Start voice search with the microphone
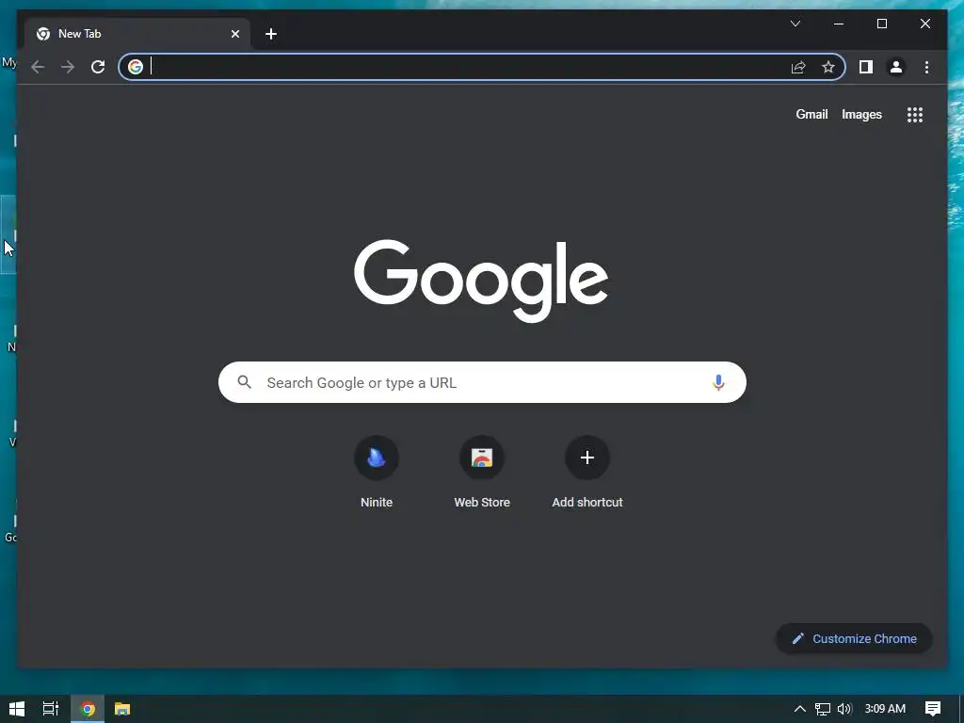Screen dimensions: 964x723 [x=718, y=382]
